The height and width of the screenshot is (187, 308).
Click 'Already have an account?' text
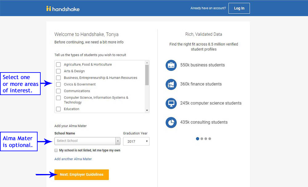[x=208, y=8]
